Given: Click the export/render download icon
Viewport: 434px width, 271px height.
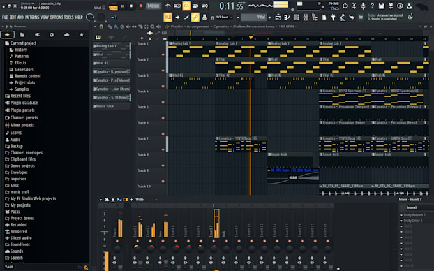Looking at the screenshot, I should (409, 6).
